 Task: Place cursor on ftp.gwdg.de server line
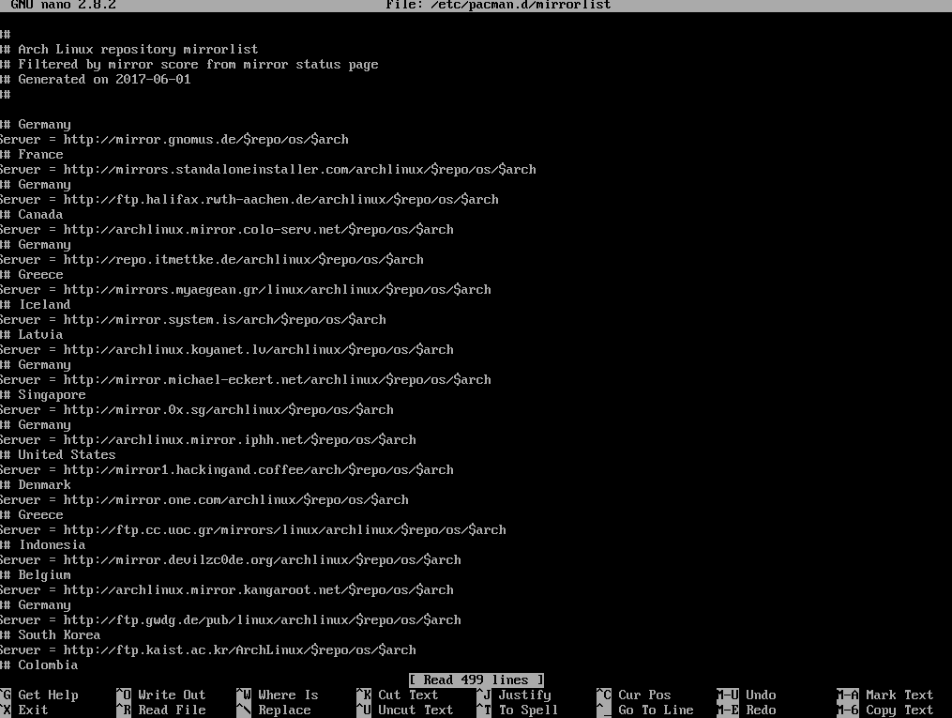pyautogui.click(x=231, y=620)
